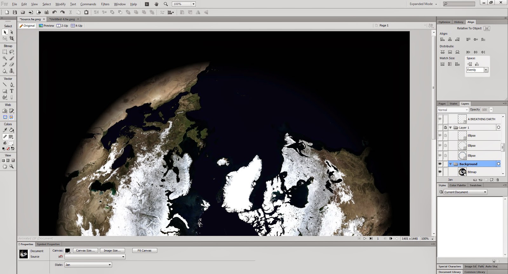The height and width of the screenshot is (274, 508).
Task: Switch to the States tab
Action: 453,104
